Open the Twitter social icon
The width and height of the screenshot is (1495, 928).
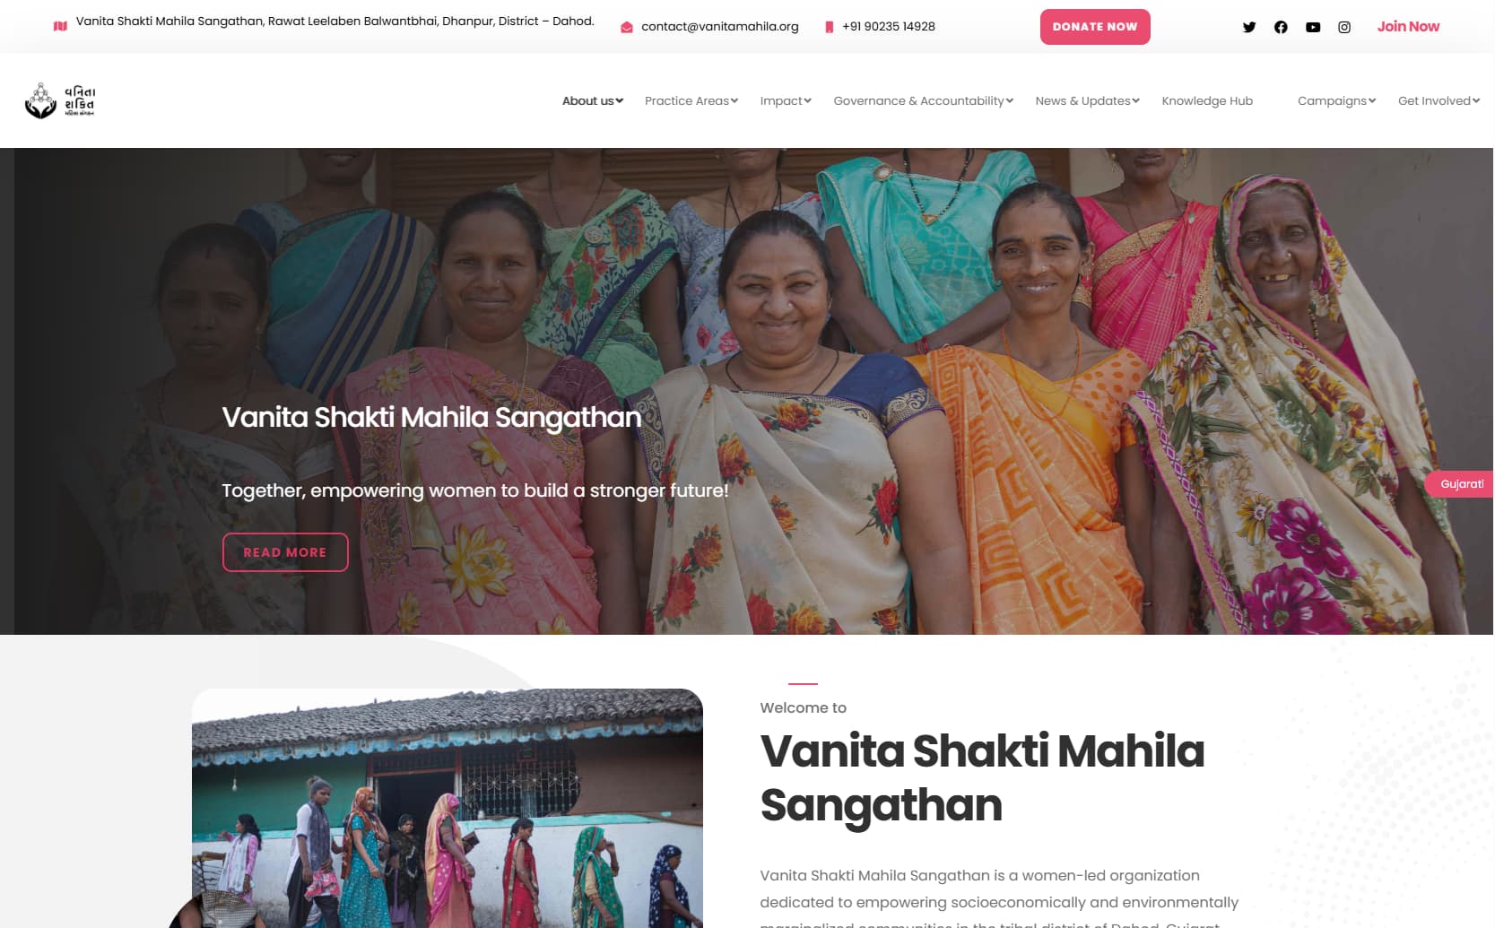click(x=1249, y=27)
